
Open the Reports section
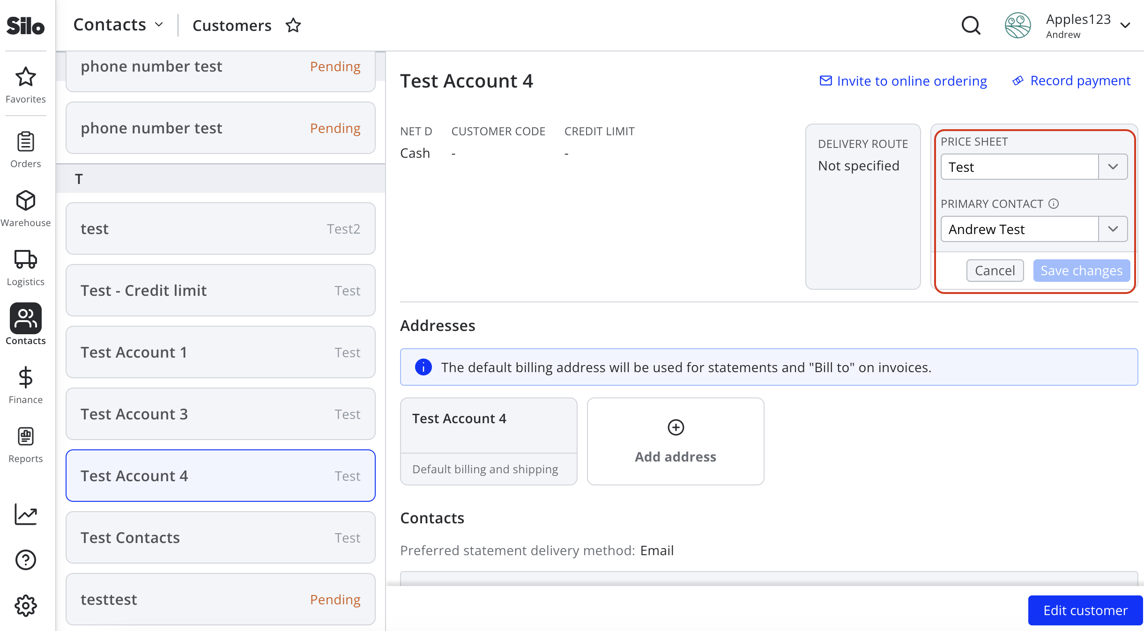[x=25, y=444]
